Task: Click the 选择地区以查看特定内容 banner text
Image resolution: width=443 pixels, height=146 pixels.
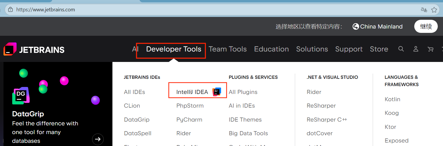Action: click(x=309, y=27)
